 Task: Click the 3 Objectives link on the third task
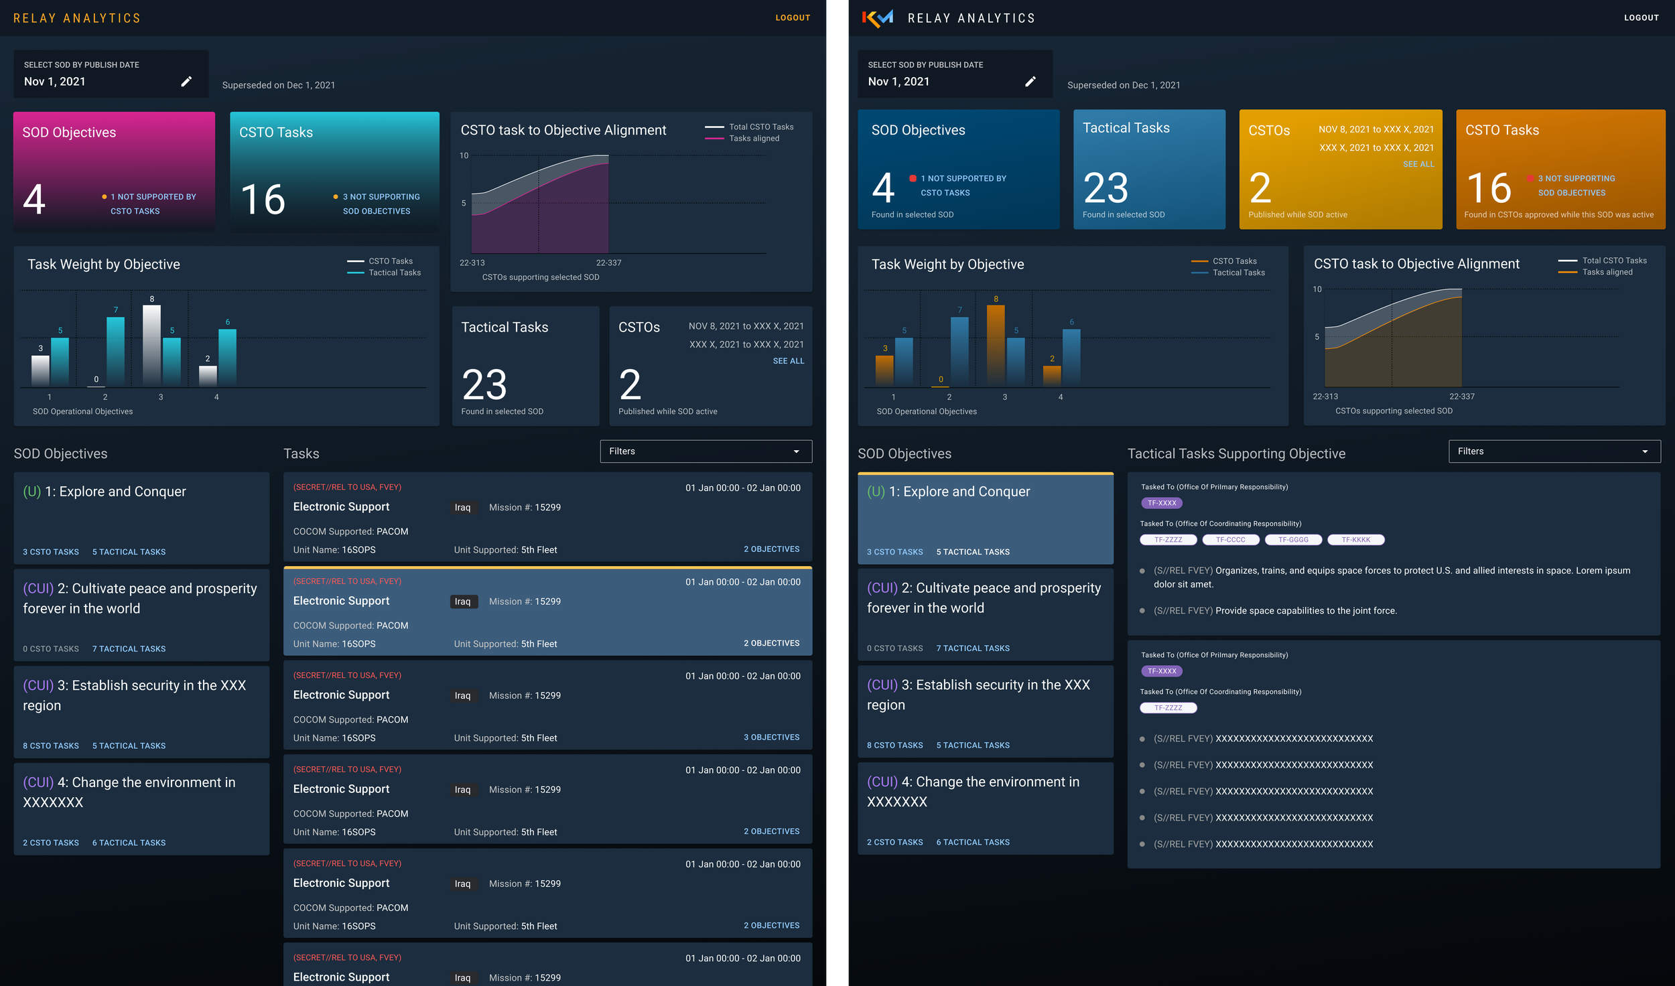(771, 737)
